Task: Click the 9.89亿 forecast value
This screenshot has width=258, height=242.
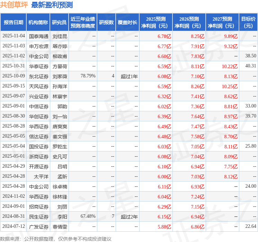Action: pos(231,36)
